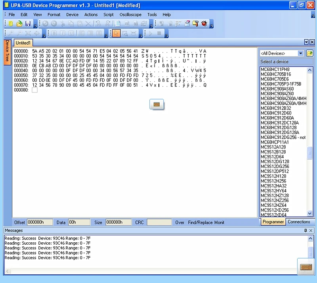317x283 pixels.
Task: Open the Actions menu
Action: point(91,15)
